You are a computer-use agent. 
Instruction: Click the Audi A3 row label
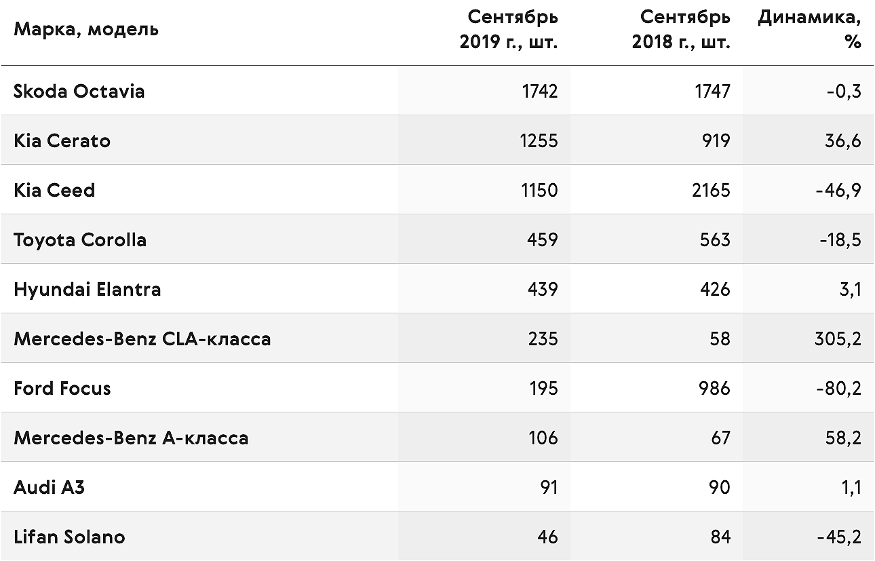coord(50,487)
